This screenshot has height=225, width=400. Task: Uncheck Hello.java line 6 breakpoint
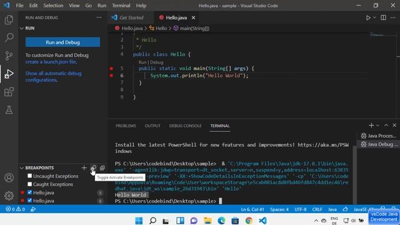click(x=29, y=201)
